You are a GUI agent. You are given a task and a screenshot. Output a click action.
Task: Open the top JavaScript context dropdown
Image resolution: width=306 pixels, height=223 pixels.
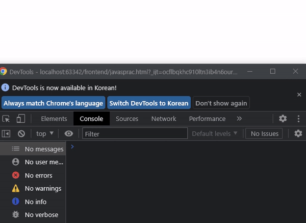pyautogui.click(x=45, y=133)
